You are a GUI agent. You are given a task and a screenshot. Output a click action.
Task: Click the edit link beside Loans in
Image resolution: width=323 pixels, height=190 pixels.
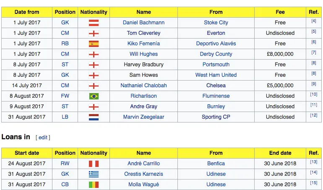(43, 138)
